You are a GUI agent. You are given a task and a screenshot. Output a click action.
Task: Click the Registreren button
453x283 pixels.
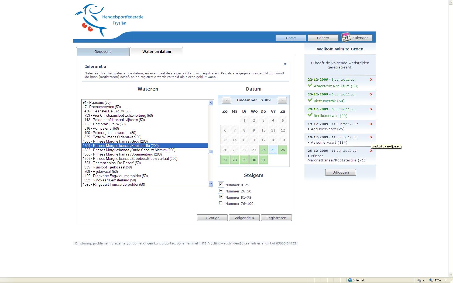(276, 218)
